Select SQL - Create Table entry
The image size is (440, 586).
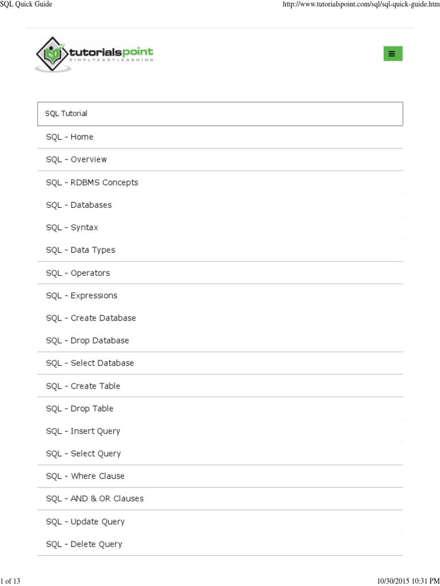(83, 386)
